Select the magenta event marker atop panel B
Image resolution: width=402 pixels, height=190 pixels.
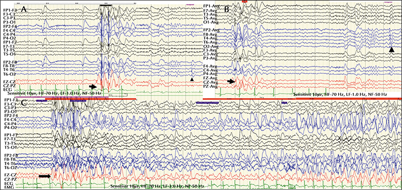coord(388,2)
